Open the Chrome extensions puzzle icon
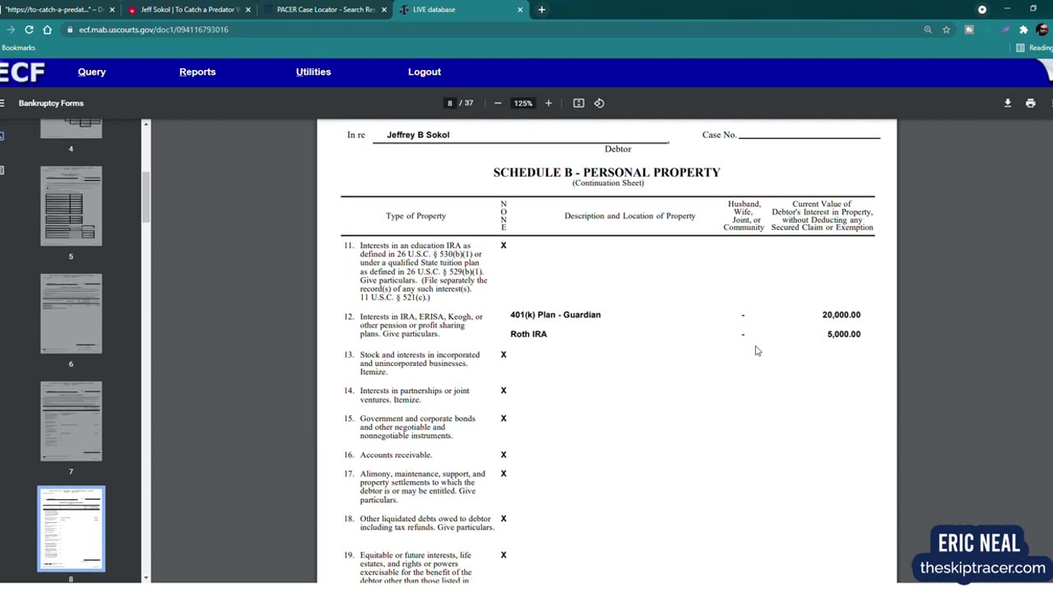The image size is (1053, 592). [1023, 30]
